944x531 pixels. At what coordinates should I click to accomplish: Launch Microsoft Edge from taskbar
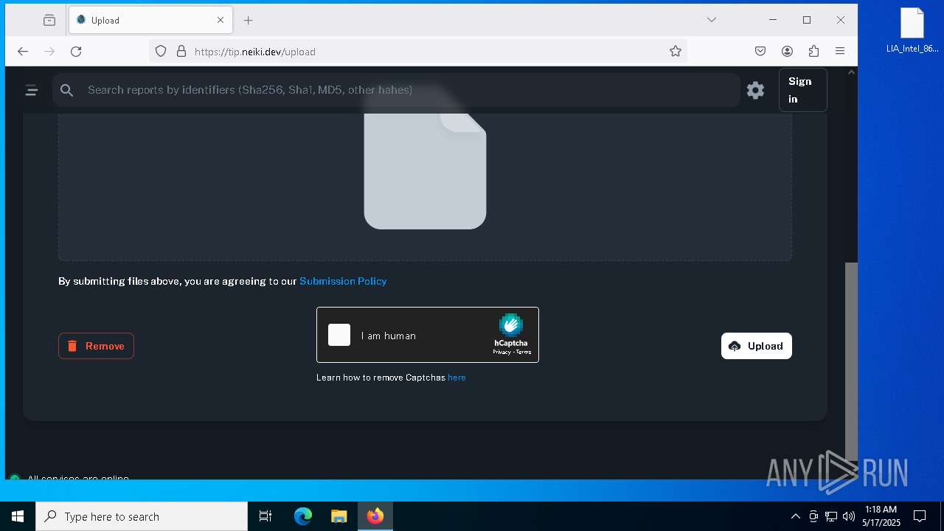pos(303,516)
